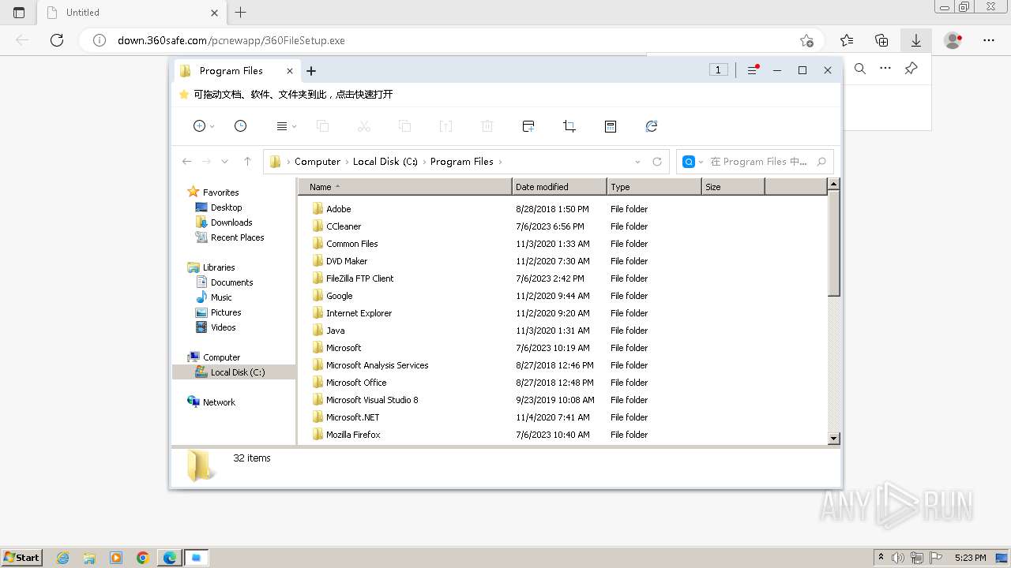This screenshot has width=1011, height=568.
Task: Open Desktop in the sidebar
Action: pyautogui.click(x=226, y=207)
